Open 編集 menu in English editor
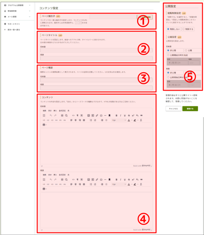 coord(45,175)
